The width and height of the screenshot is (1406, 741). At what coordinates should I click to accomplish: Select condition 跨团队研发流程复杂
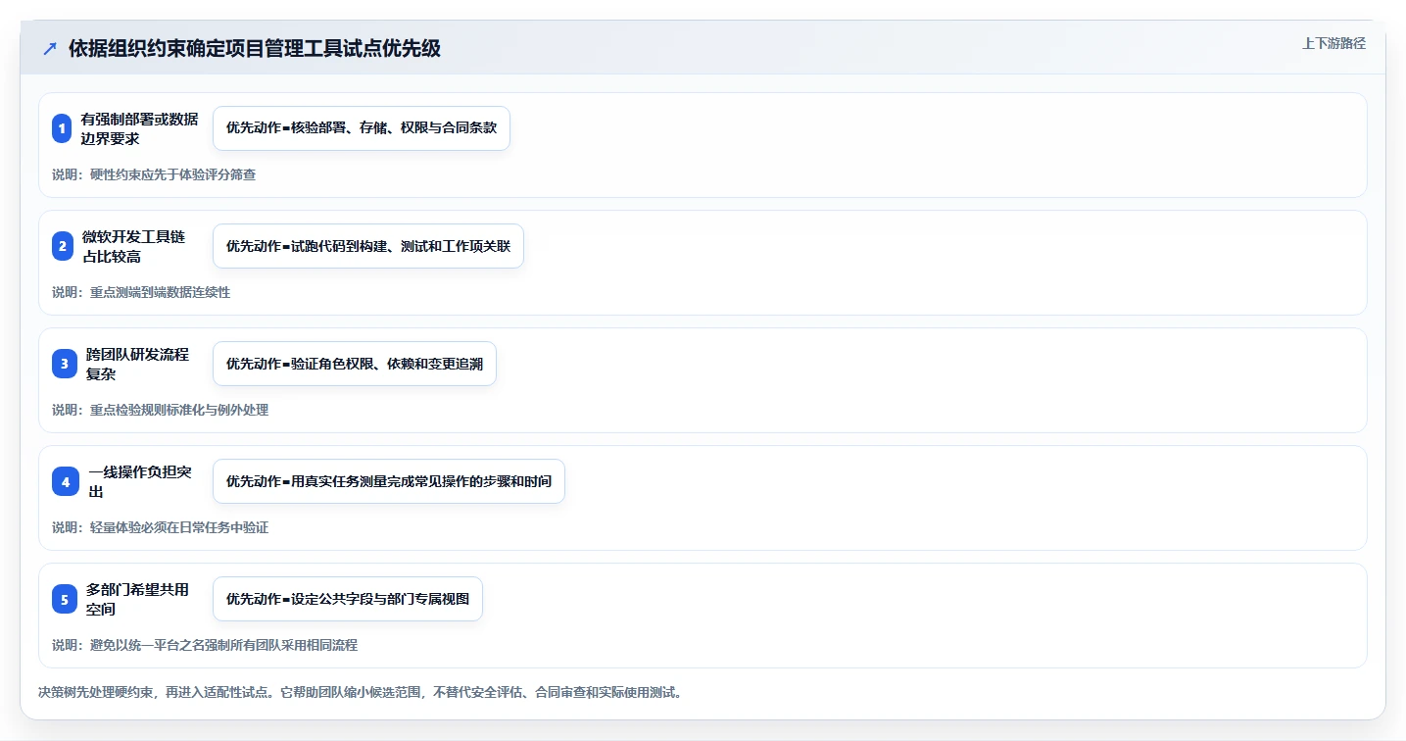[137, 364]
